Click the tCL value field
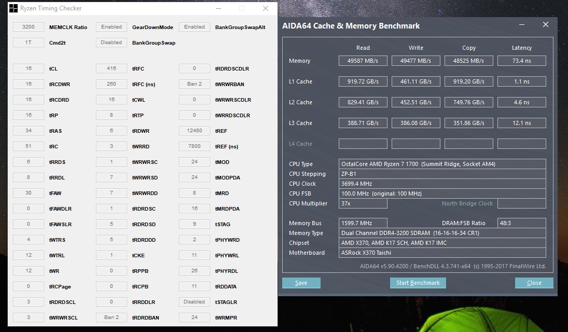The width and height of the screenshot is (568, 332). (x=28, y=68)
